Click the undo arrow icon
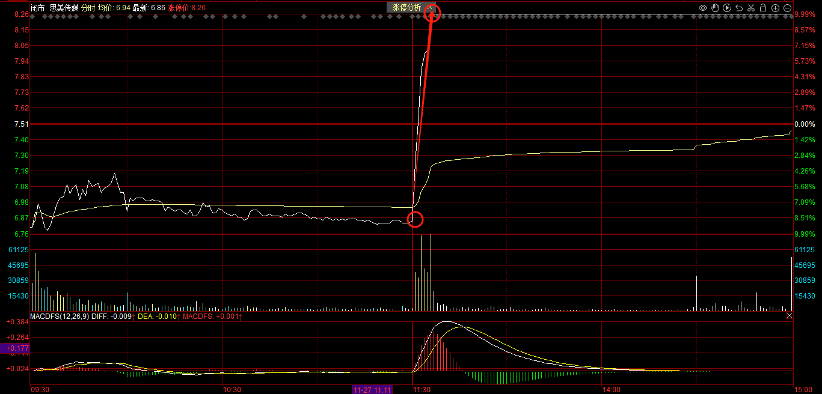The width and height of the screenshot is (822, 394). [x=739, y=8]
